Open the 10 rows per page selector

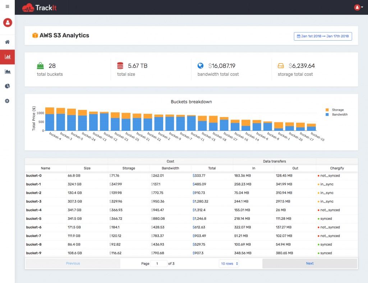pyautogui.click(x=229, y=263)
